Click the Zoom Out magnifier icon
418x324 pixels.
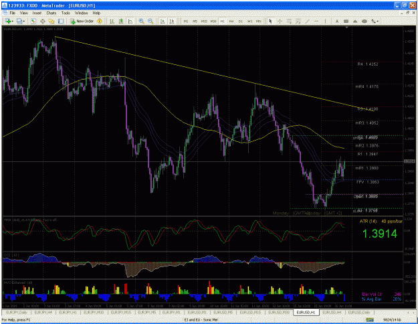coord(150,21)
